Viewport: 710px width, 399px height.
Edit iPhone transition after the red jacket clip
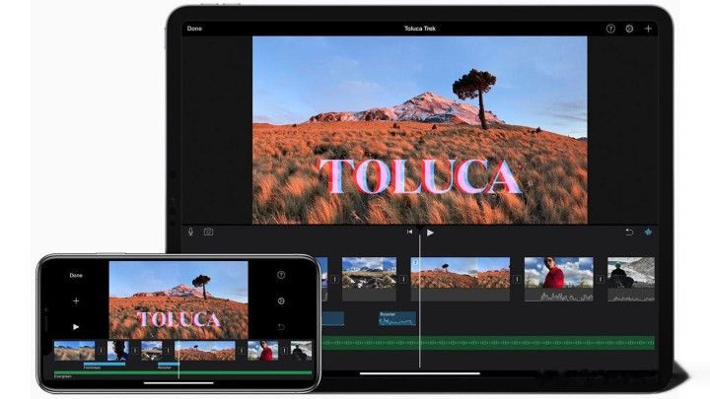(284, 351)
